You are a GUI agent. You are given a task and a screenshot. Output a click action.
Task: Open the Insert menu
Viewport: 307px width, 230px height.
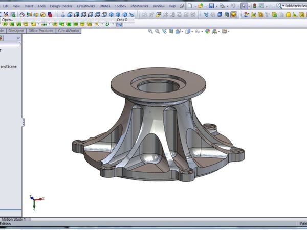(29, 6)
